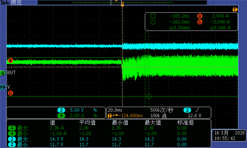Select channel 4 最大 measurement row
247x148 pixels.
tap(109, 128)
